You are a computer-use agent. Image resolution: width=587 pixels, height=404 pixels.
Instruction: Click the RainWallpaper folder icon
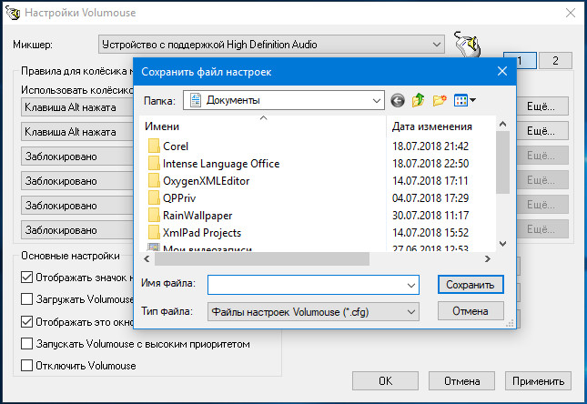(x=154, y=216)
